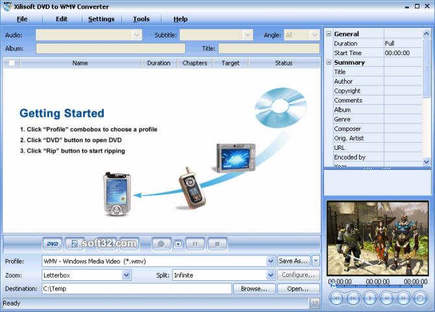The height and width of the screenshot is (312, 435).
Task: Open the arrow next to Save As
Action: coord(316,261)
